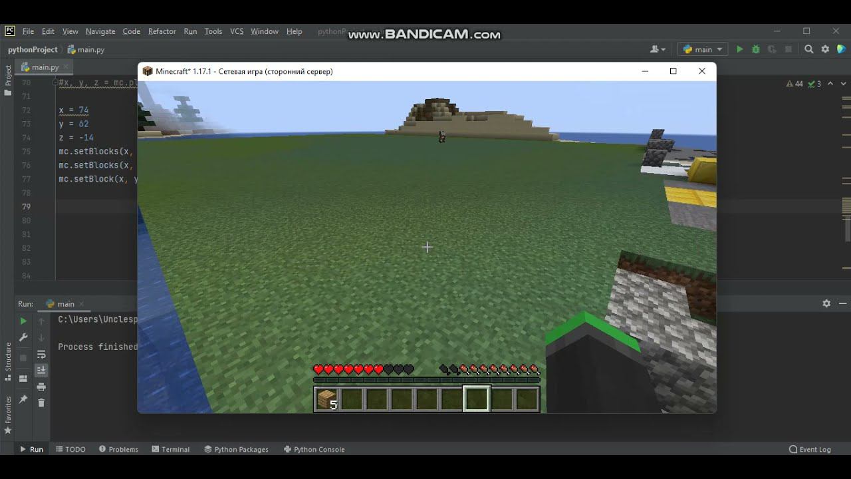Click the 3 typos indicator
The image size is (851, 479).
(x=814, y=84)
